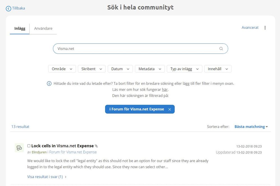Switch to the Inlägg tab

tap(20, 28)
